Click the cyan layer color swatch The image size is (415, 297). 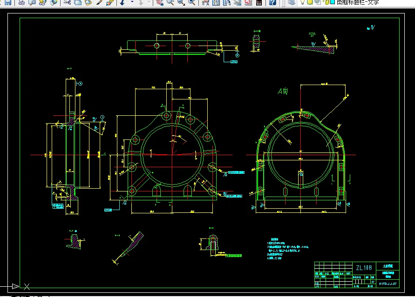tap(332, 2)
